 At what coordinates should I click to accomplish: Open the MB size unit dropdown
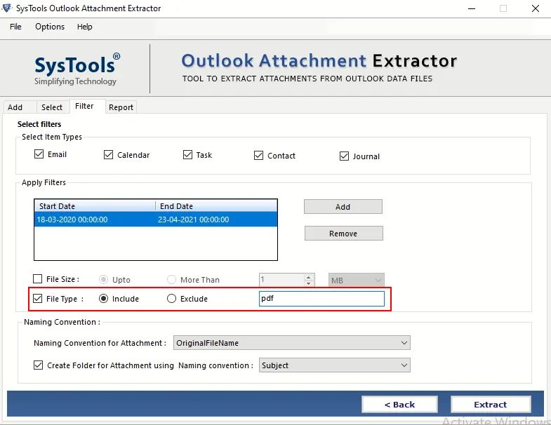point(357,281)
